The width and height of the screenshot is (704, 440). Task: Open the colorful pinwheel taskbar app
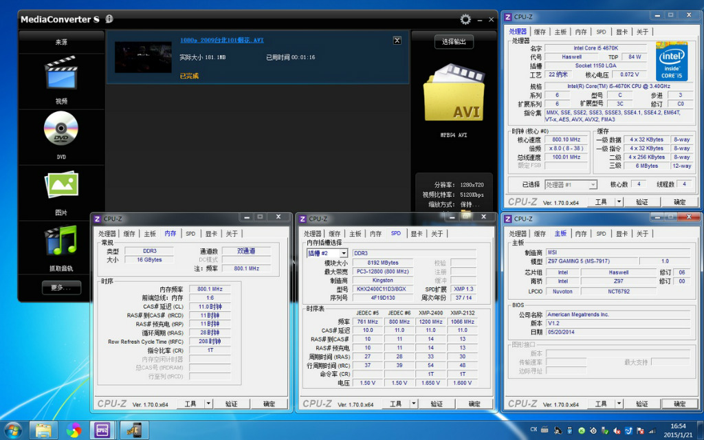click(74, 430)
